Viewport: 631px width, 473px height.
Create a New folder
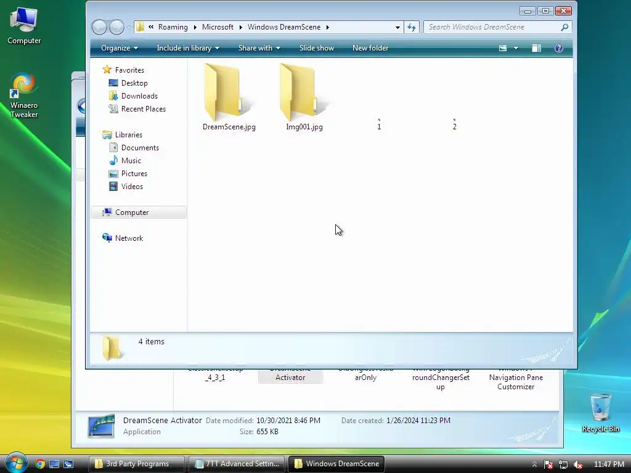[x=370, y=48]
